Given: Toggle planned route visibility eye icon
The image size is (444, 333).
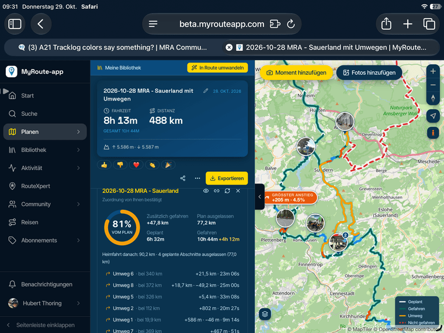Looking at the screenshot, I should [x=206, y=191].
